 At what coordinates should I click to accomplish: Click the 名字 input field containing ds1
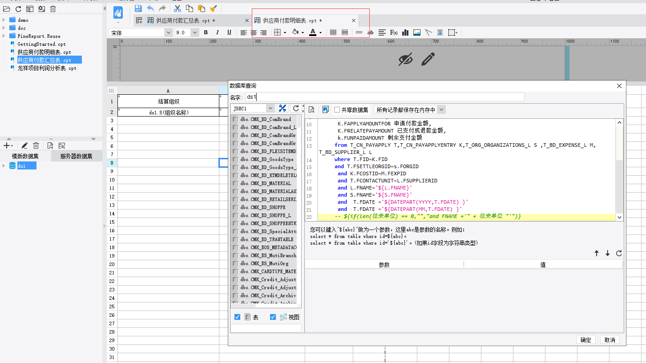384,97
